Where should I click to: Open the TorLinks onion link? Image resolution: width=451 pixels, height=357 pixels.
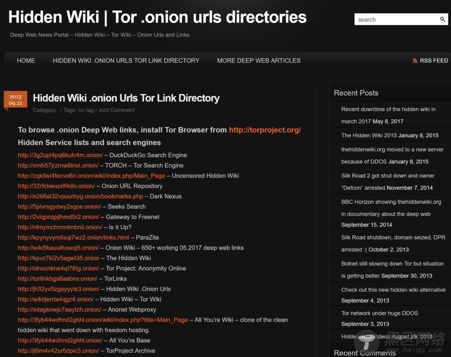[x=58, y=279]
